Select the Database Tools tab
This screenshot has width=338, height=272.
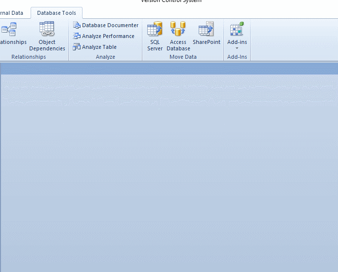point(56,13)
